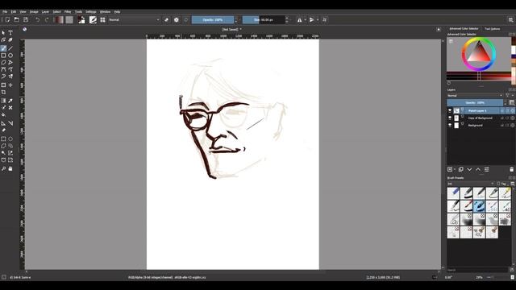516x290 pixels.
Task: Select the Paint Layer 1 row
Action: (x=481, y=110)
